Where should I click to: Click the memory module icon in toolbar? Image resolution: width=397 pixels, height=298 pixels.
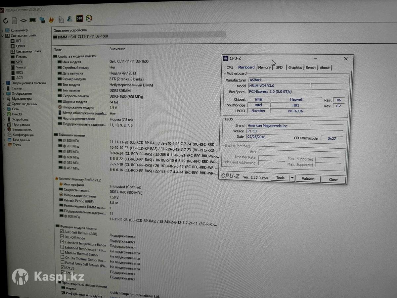[32, 20]
